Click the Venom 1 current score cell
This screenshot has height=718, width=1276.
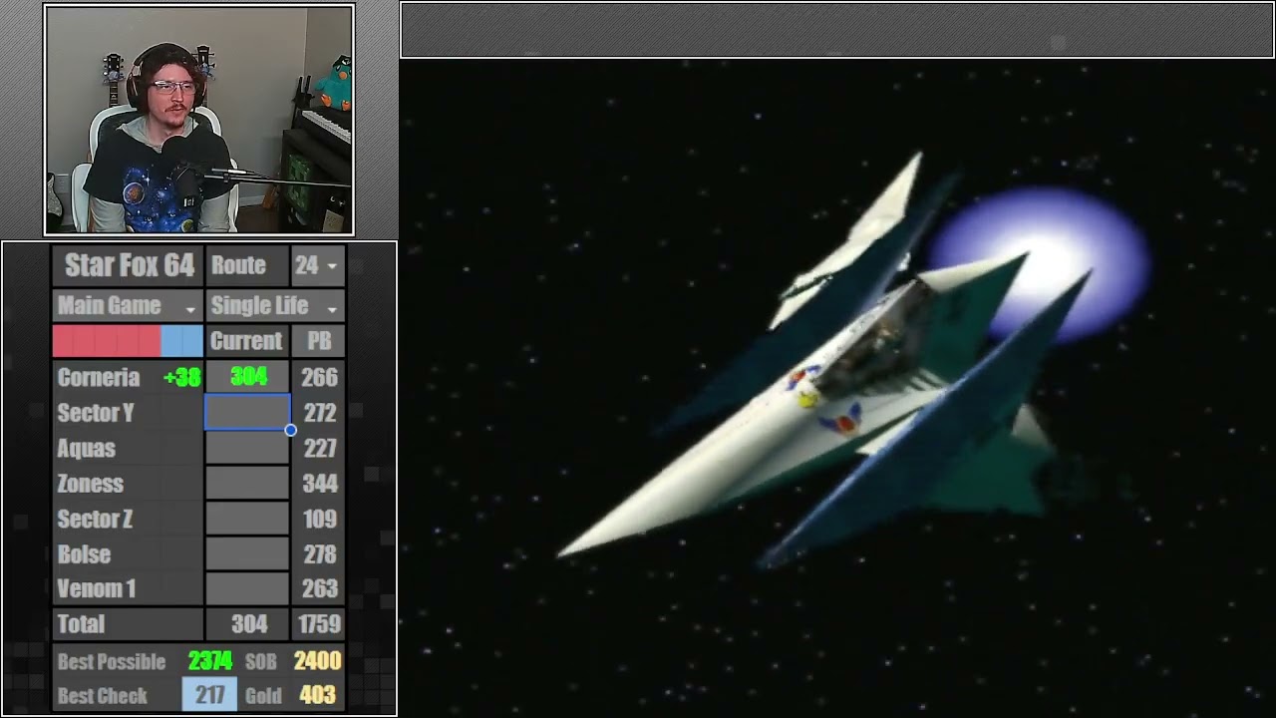(x=247, y=588)
